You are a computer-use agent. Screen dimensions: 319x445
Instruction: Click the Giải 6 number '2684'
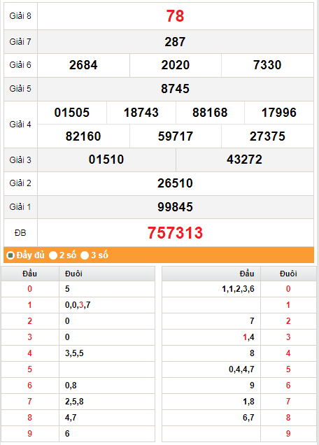point(83,65)
